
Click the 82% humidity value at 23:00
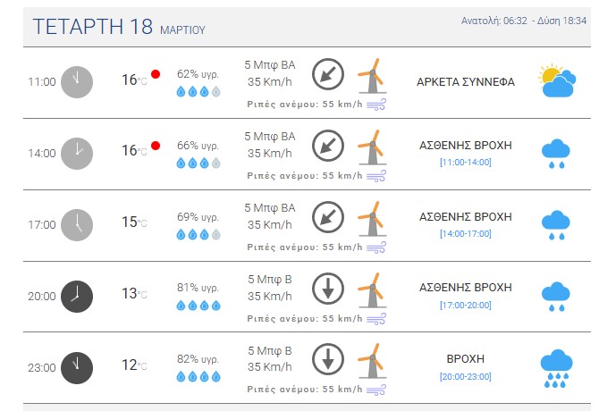pos(198,359)
